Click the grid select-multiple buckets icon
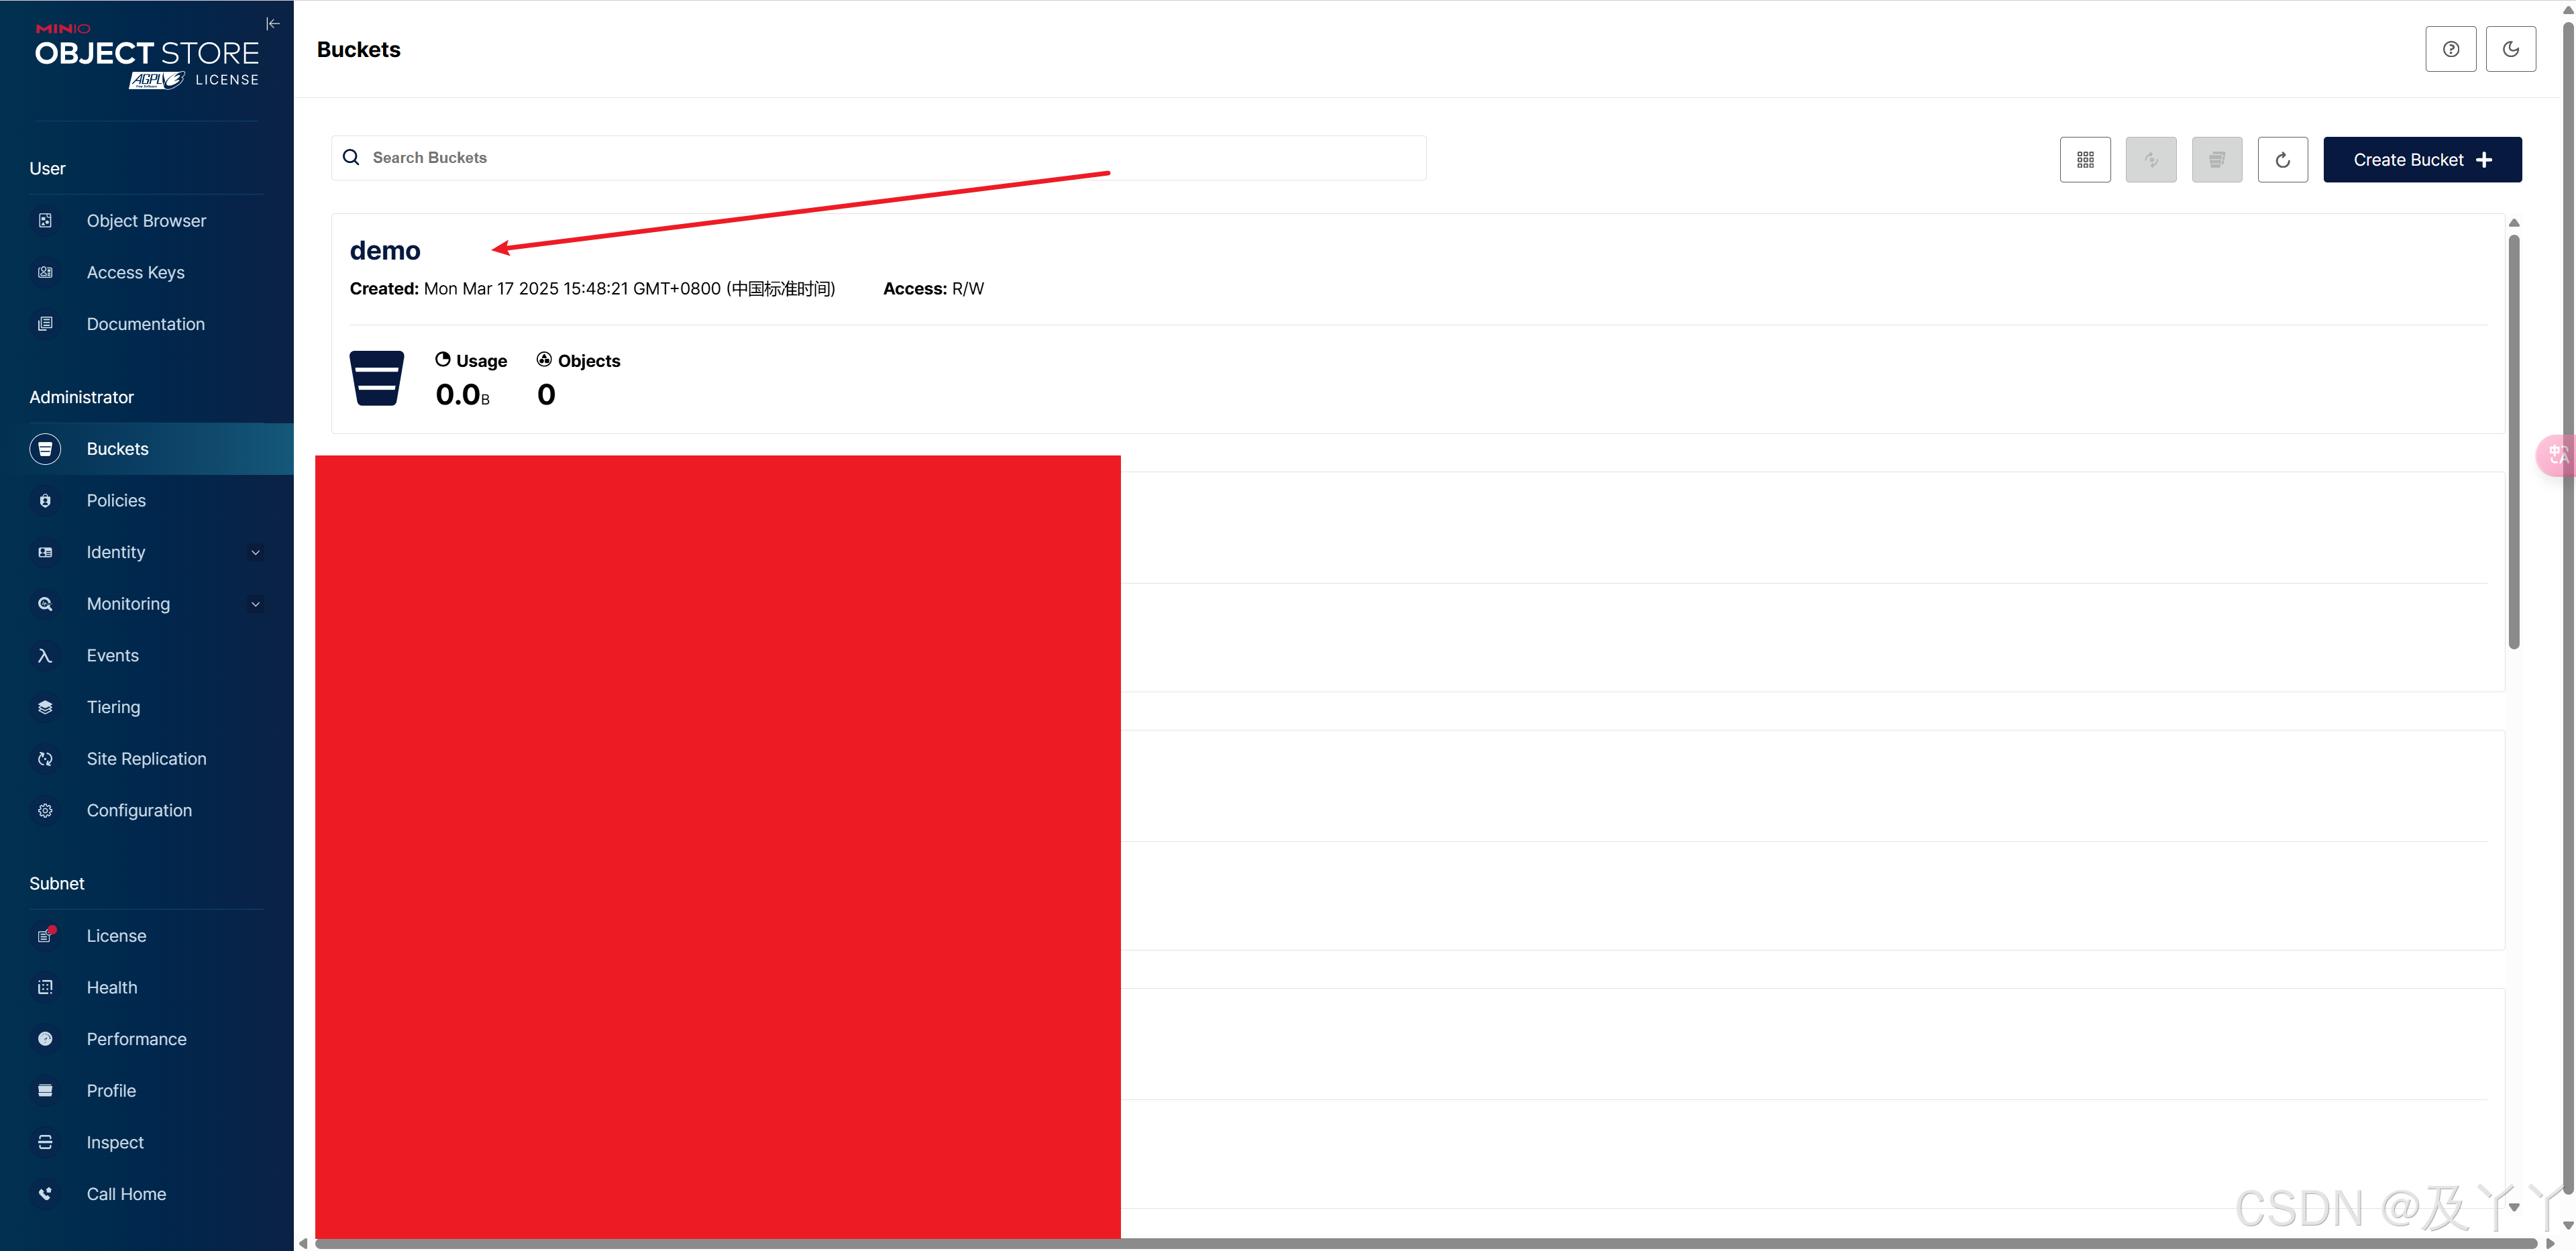The image size is (2576, 1251). point(2085,160)
